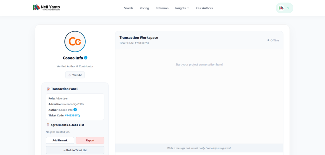The width and height of the screenshot is (325, 155).
Task: Click the Coooo Info profile avatar
Action: [75, 41]
